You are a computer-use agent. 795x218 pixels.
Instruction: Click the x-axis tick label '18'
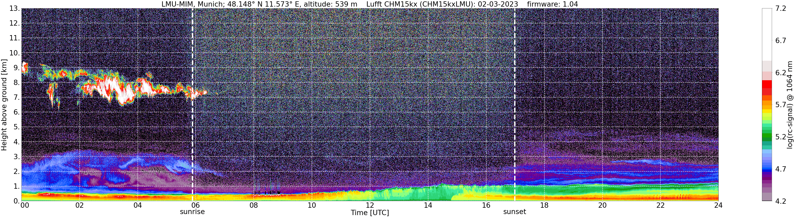(x=544, y=205)
